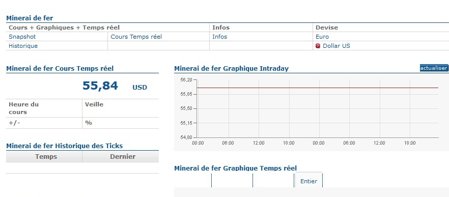
Task: Click the Veille cell in the quote table
Action: 120,108
